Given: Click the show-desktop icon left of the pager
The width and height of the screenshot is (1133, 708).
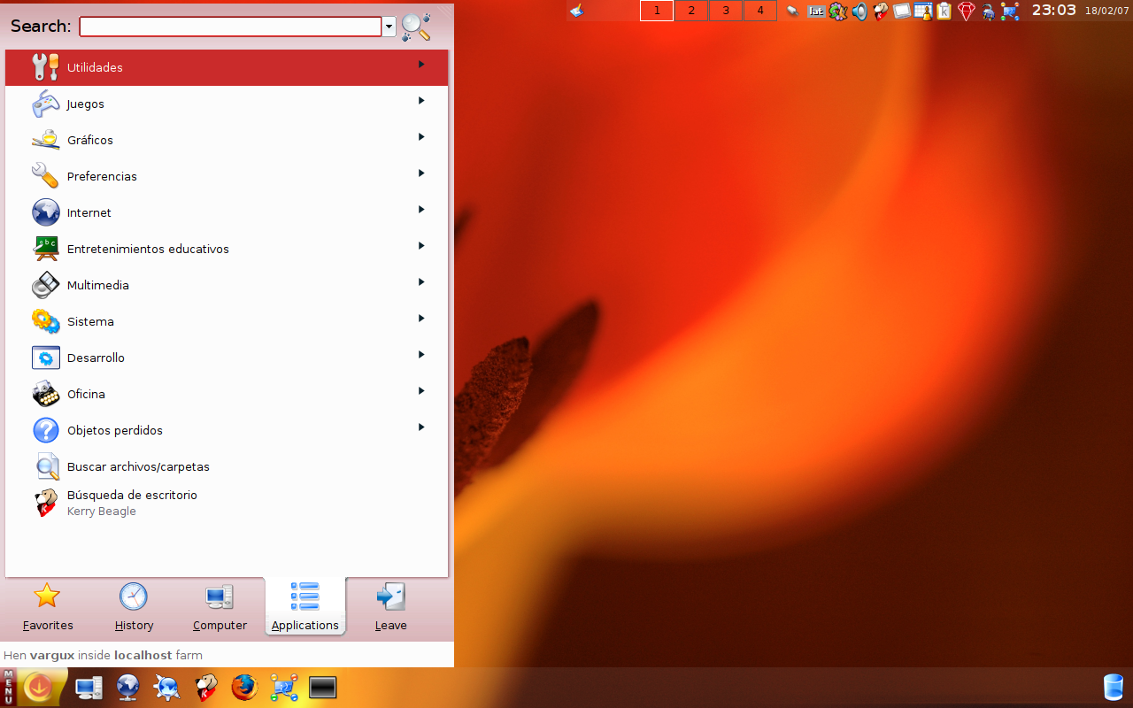Looking at the screenshot, I should 577,11.
